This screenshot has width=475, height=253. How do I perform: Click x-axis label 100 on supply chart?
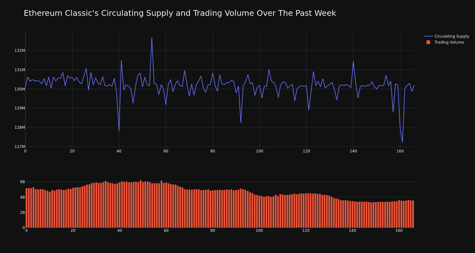(259, 151)
